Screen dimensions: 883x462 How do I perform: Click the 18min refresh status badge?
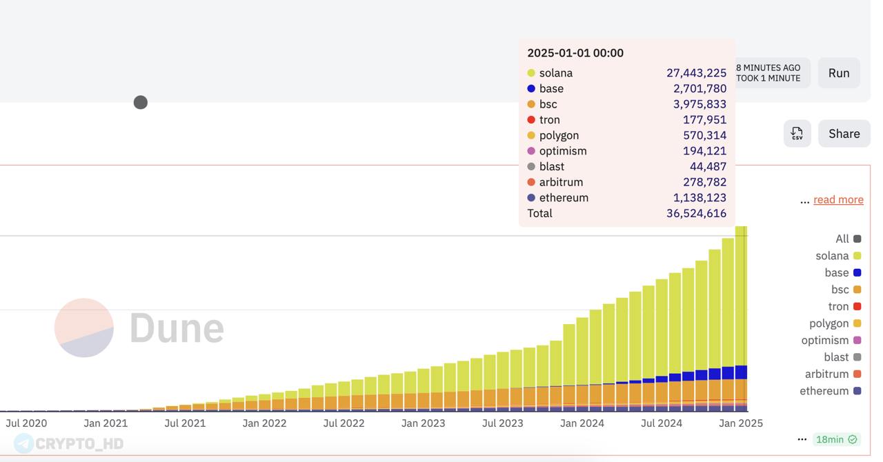coord(836,439)
